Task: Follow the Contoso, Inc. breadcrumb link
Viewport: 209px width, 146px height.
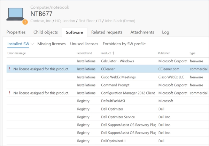Action: [41, 21]
